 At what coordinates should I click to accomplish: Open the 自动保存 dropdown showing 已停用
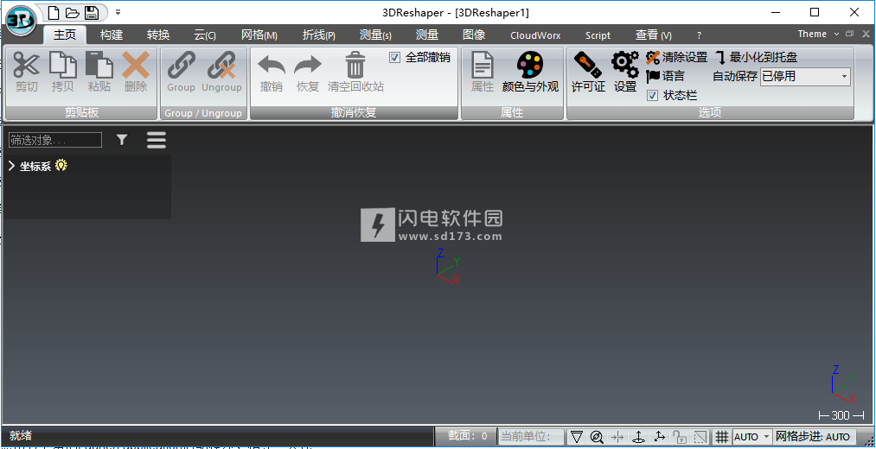[805, 76]
